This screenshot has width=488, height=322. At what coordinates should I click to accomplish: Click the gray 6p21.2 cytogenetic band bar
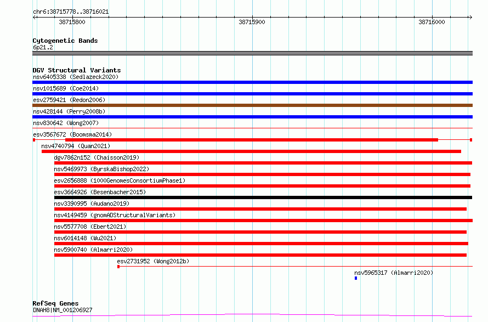pyautogui.click(x=252, y=53)
